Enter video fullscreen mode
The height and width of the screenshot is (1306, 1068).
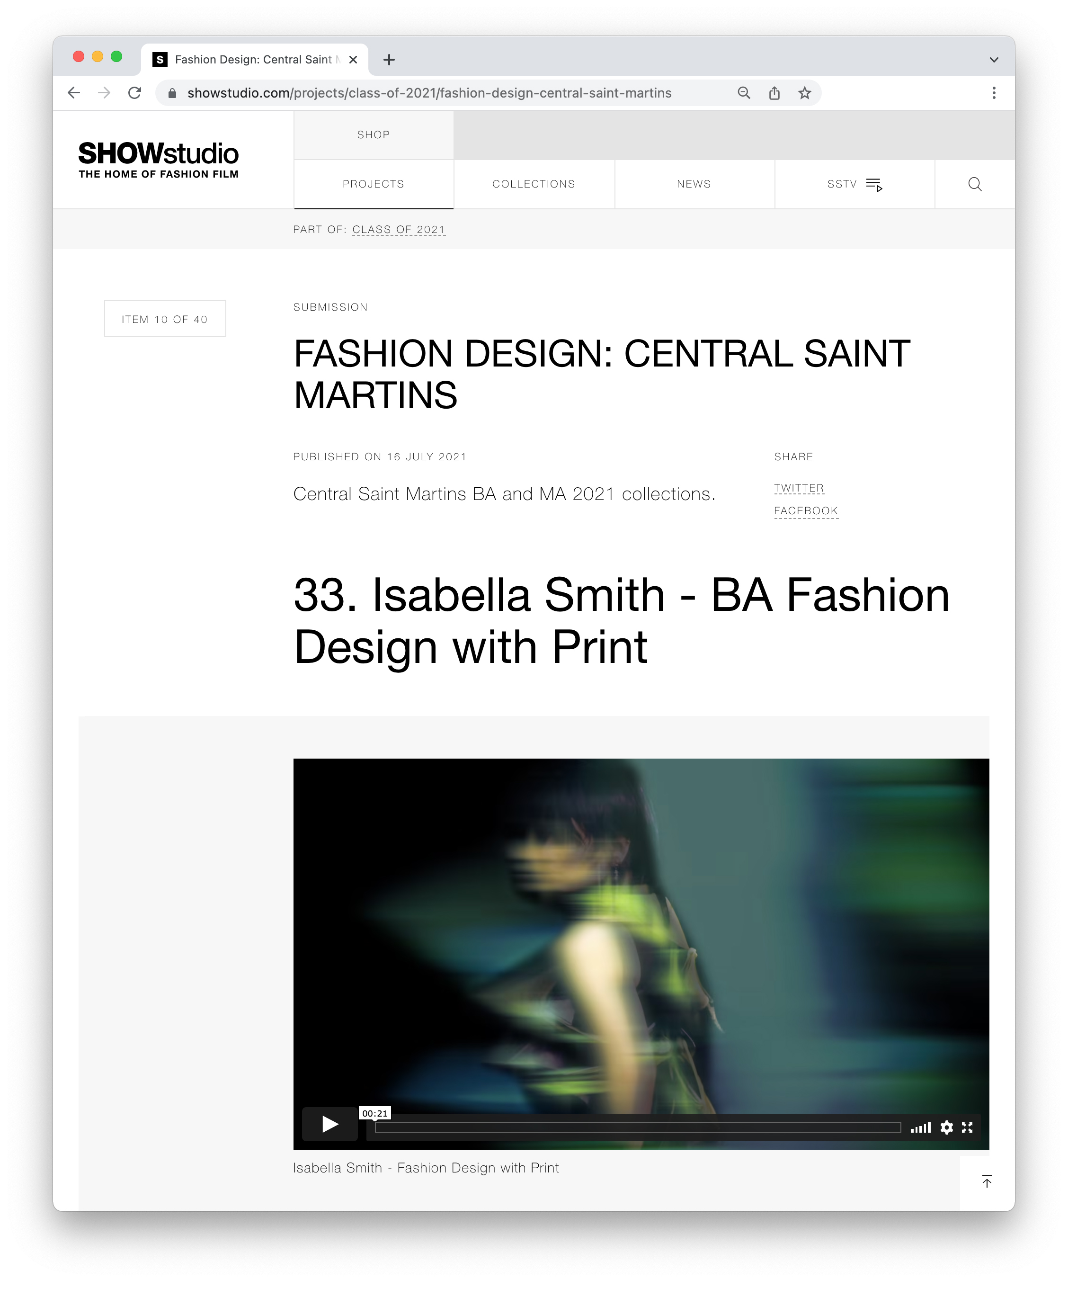967,1127
